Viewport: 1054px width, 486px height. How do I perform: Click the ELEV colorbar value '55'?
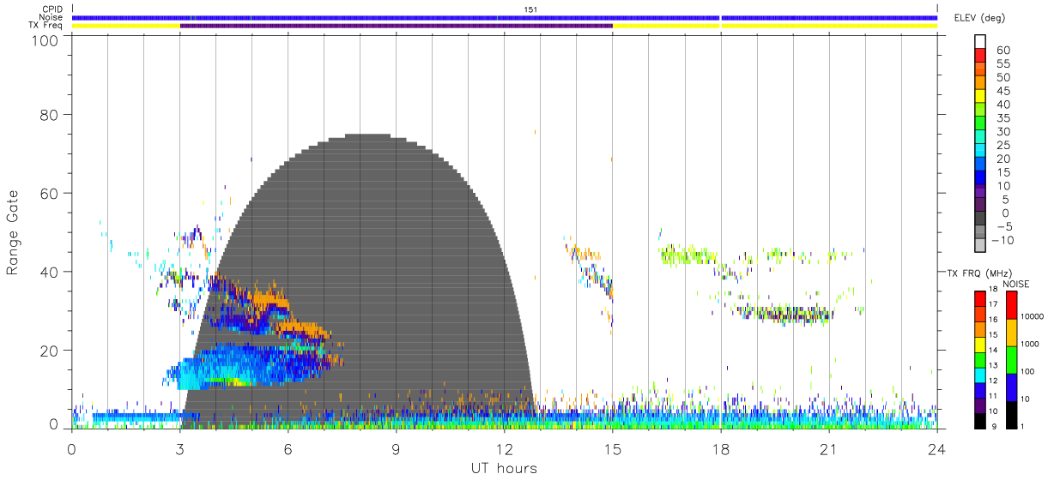1003,63
